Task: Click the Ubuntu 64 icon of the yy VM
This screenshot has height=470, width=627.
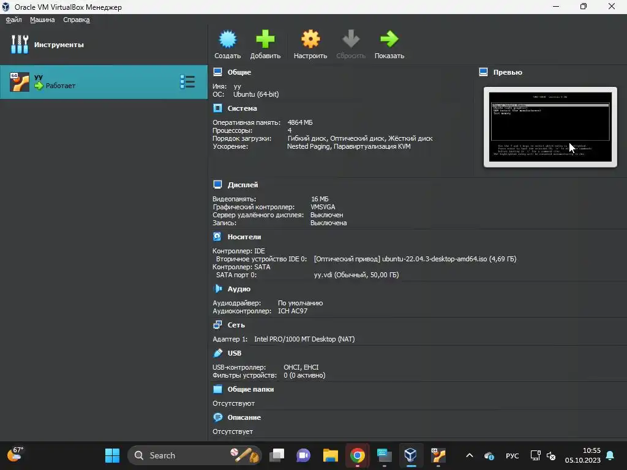Action: (20, 82)
